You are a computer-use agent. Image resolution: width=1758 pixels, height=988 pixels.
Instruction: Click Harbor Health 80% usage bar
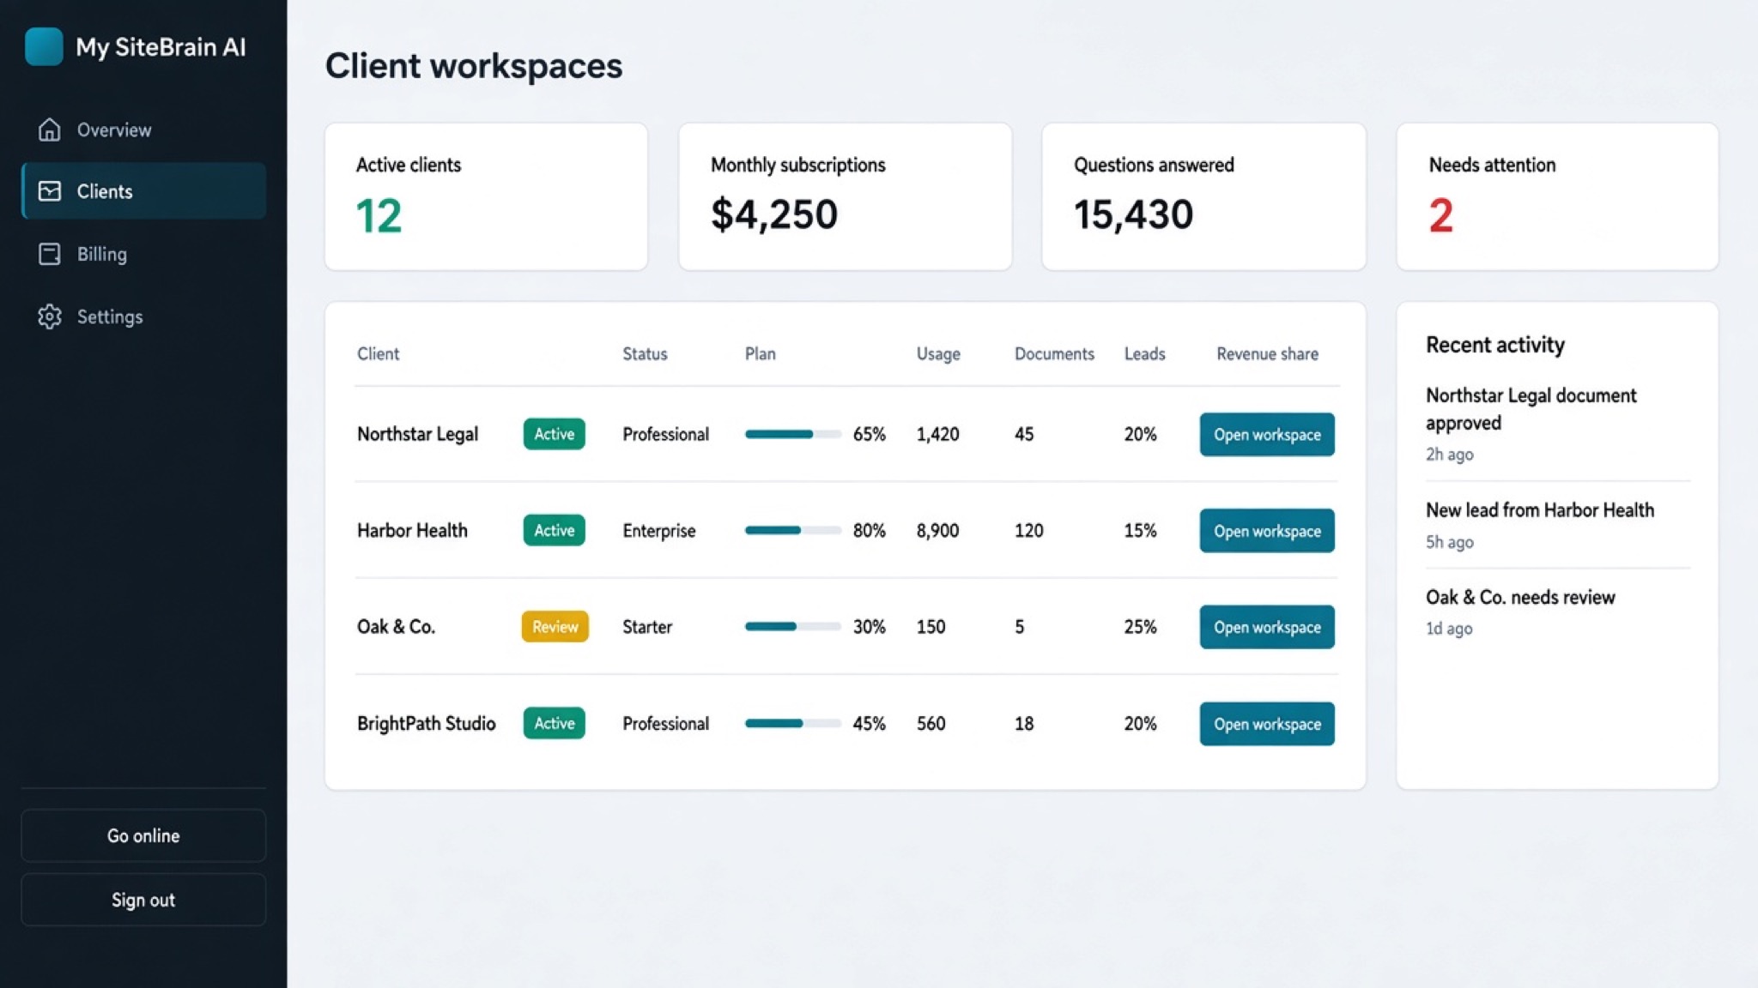click(x=793, y=530)
